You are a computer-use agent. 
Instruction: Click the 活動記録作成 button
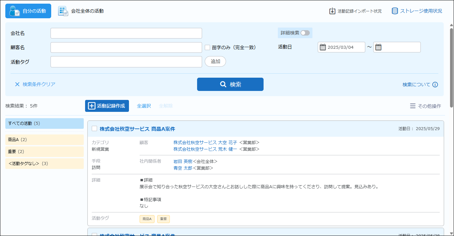(107, 106)
